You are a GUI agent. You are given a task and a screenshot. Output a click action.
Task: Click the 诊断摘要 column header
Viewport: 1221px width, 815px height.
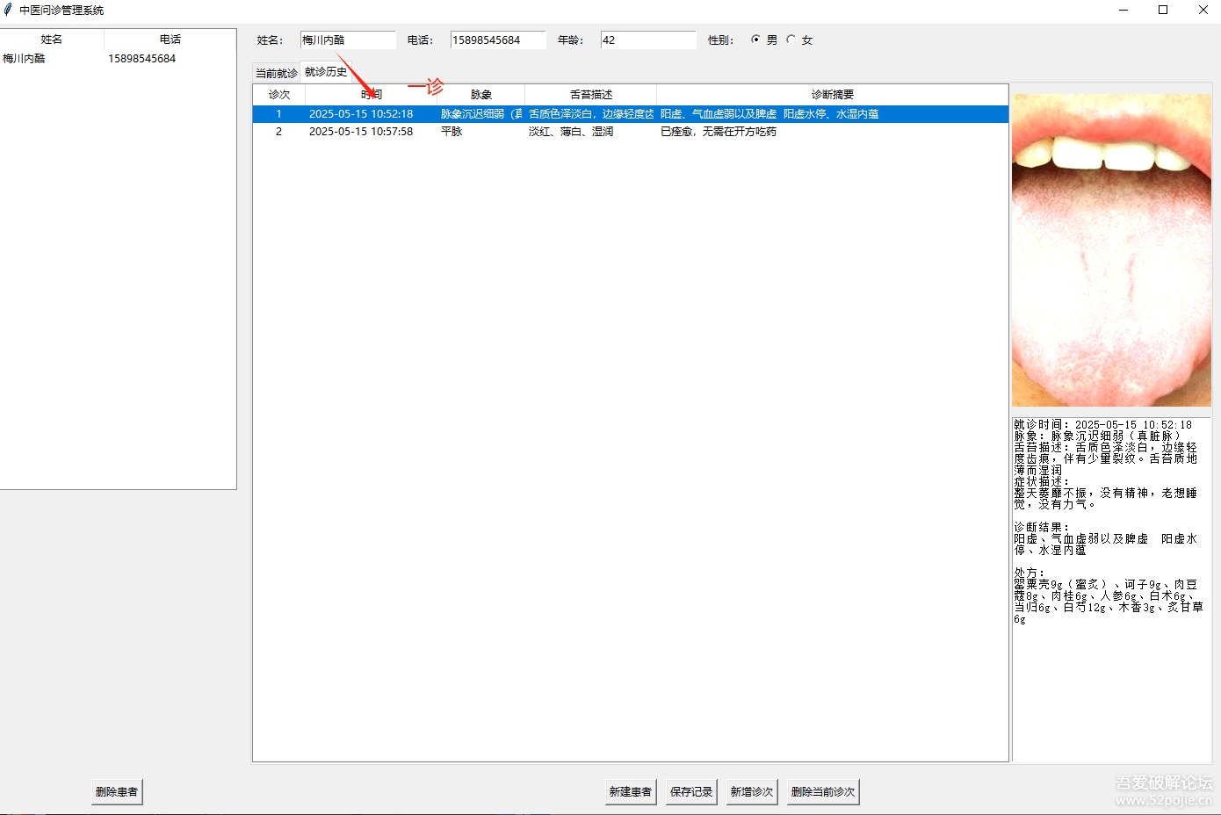[x=833, y=95]
